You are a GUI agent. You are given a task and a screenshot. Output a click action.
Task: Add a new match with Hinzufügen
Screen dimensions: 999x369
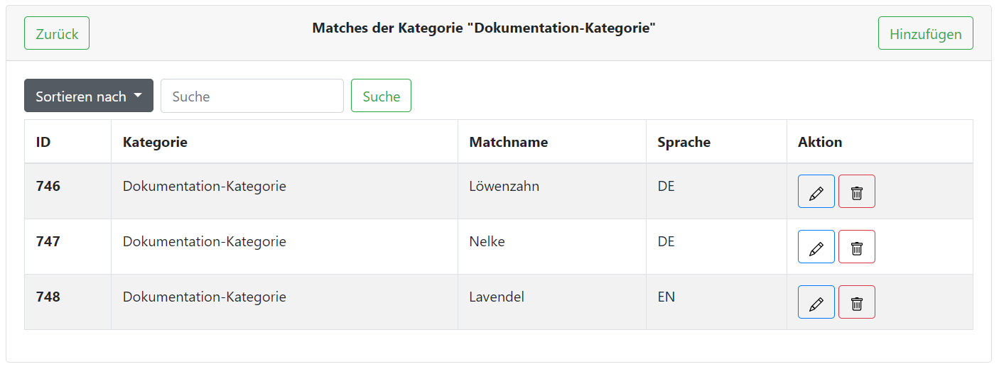(x=925, y=33)
